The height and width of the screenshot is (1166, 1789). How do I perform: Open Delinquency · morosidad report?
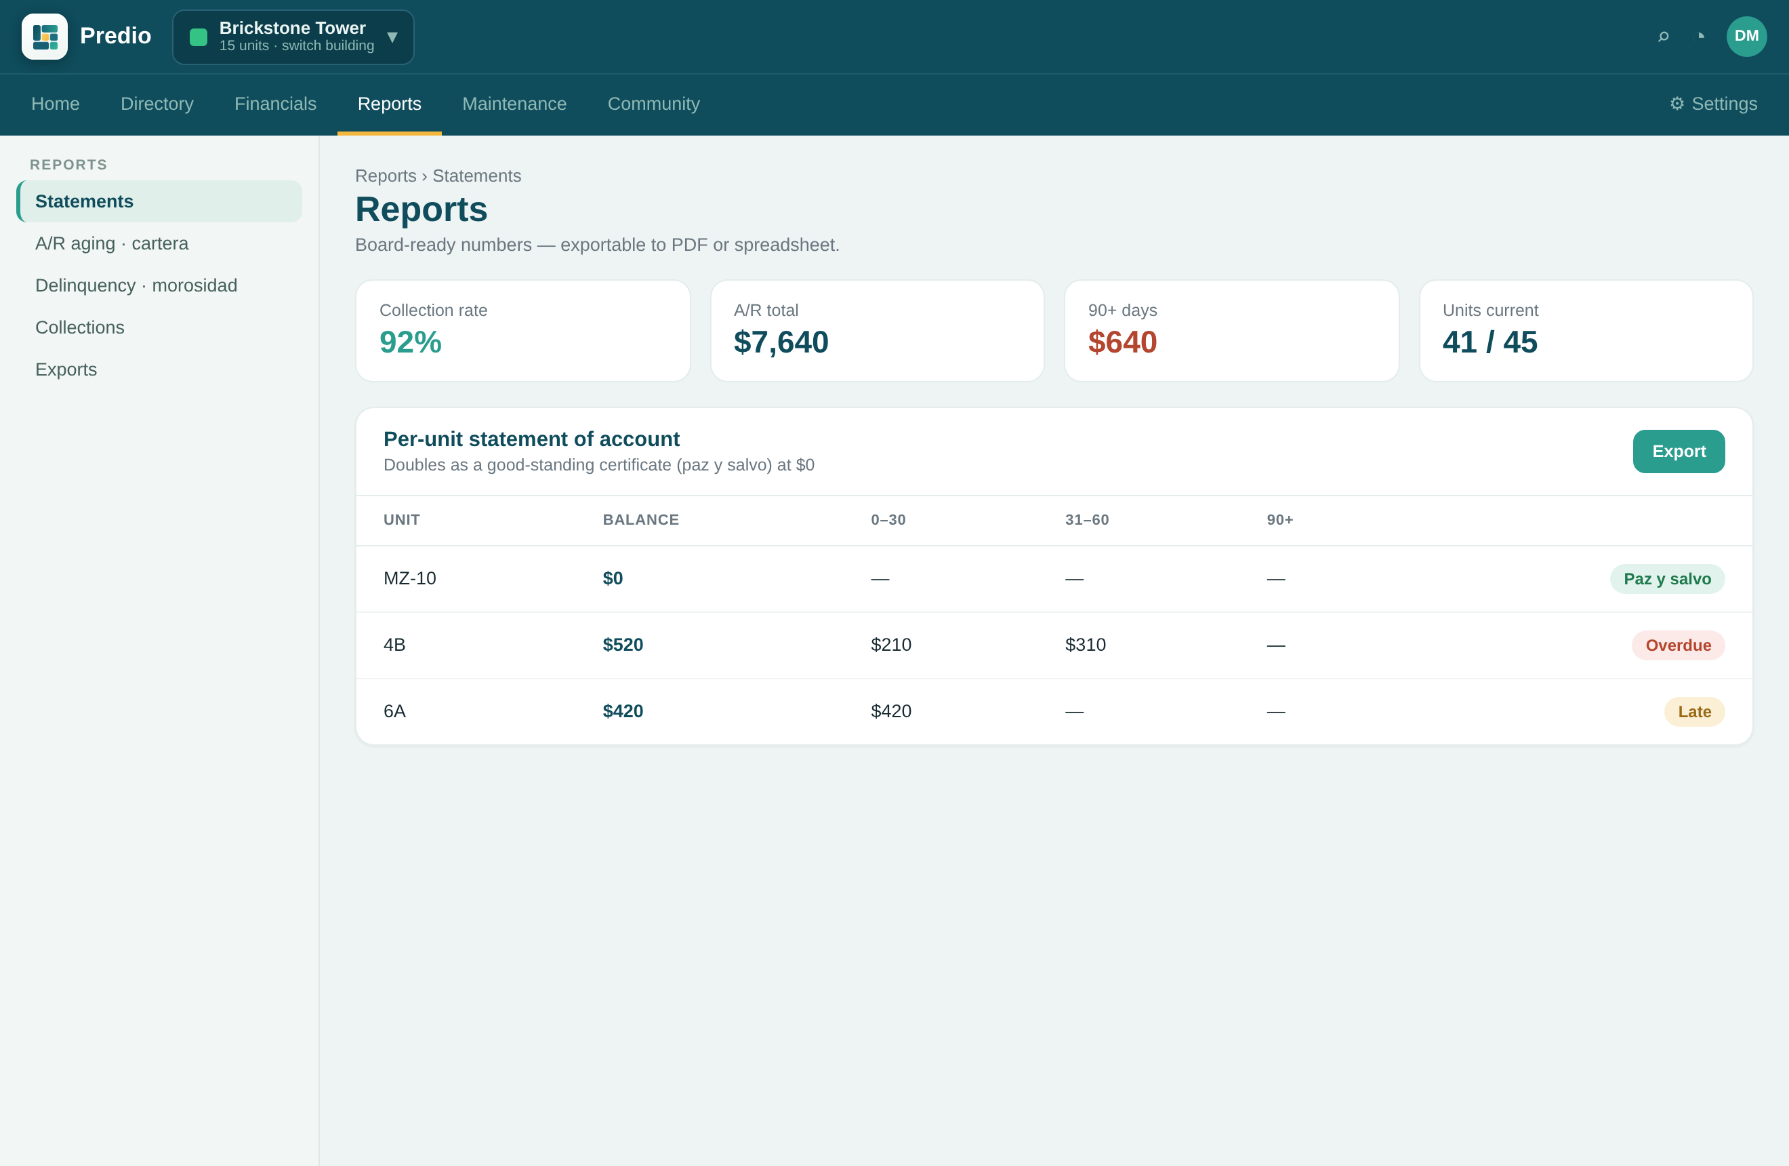159,285
